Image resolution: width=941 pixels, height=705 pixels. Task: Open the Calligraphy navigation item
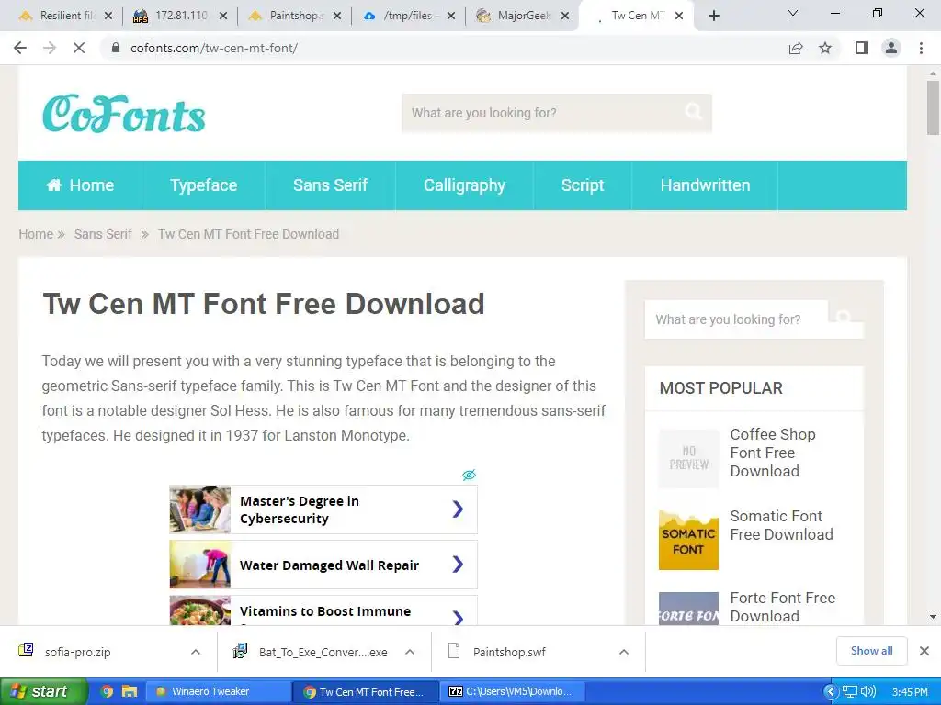pos(464,185)
